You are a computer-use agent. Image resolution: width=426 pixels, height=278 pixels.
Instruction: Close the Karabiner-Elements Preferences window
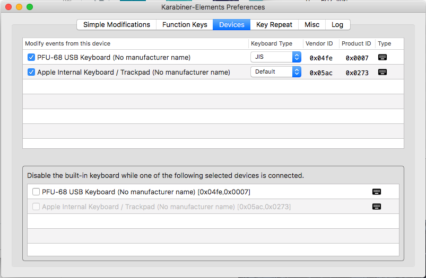[x=8, y=7]
